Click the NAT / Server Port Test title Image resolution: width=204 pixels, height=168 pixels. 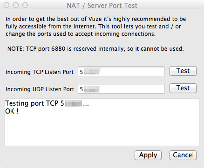pyautogui.click(x=102, y=6)
